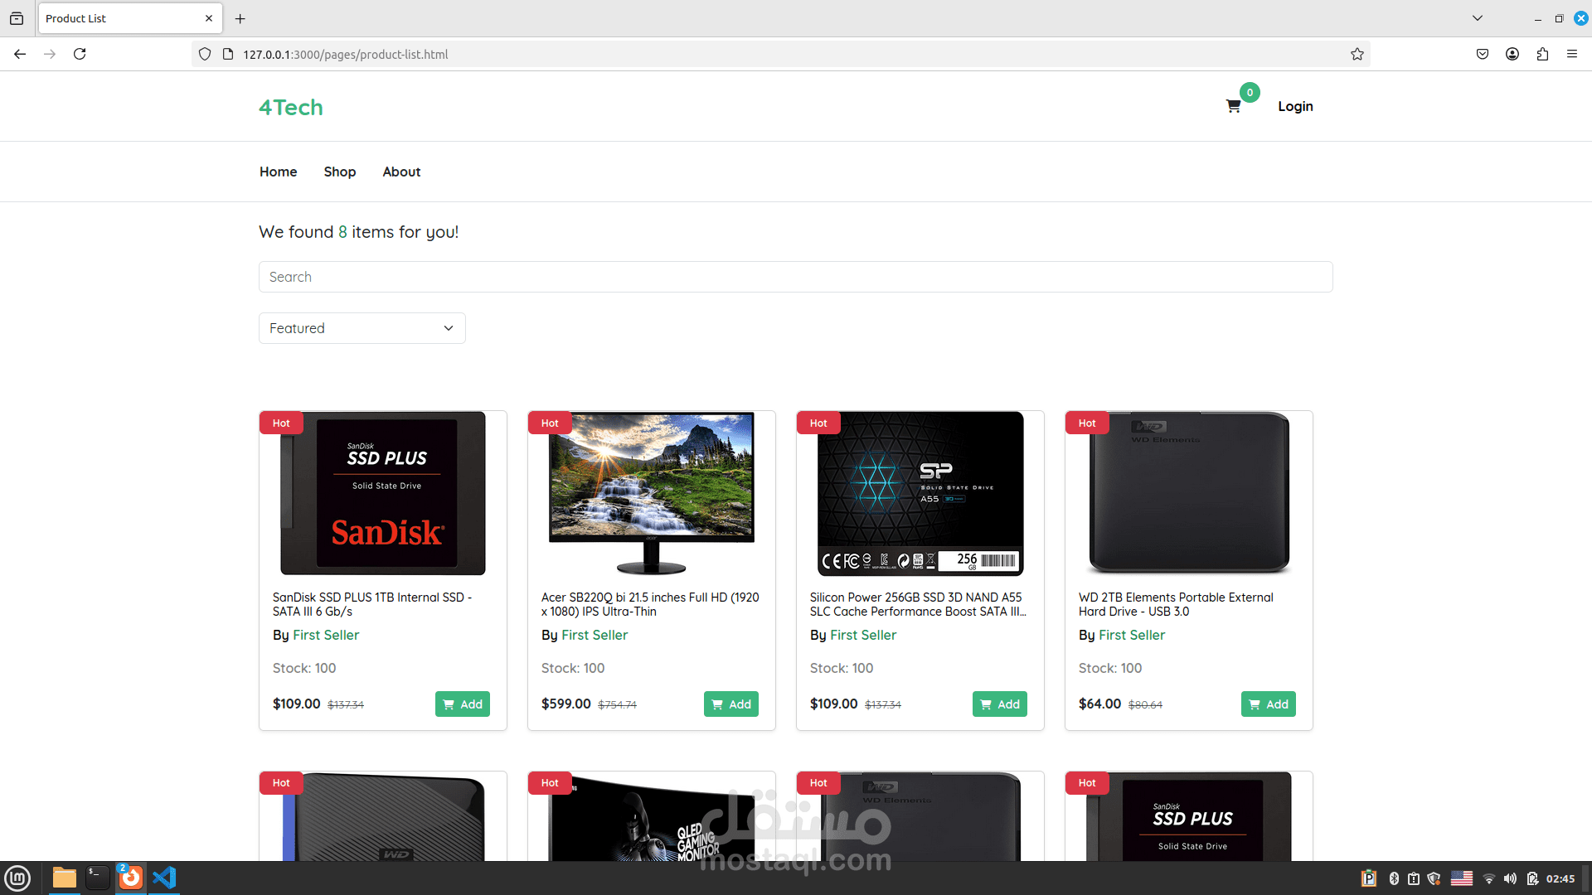The width and height of the screenshot is (1592, 895).
Task: Expand the Featured sort dropdown
Action: tap(362, 328)
